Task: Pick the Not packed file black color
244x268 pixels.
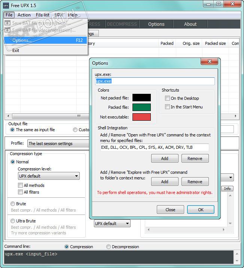Action: pos(141,98)
